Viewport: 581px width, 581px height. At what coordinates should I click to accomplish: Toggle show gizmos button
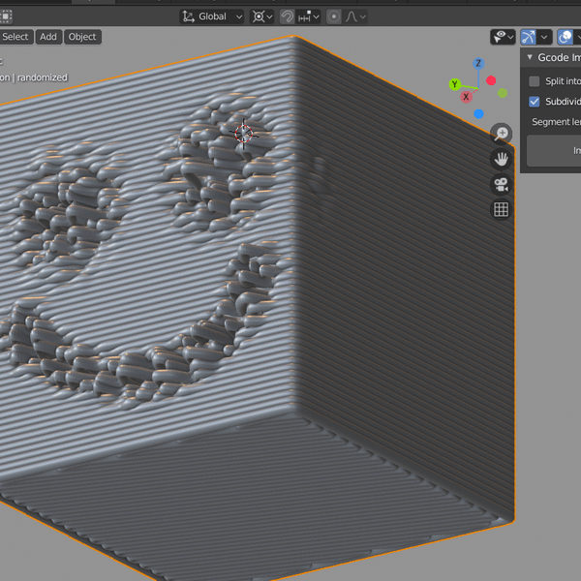coord(528,37)
